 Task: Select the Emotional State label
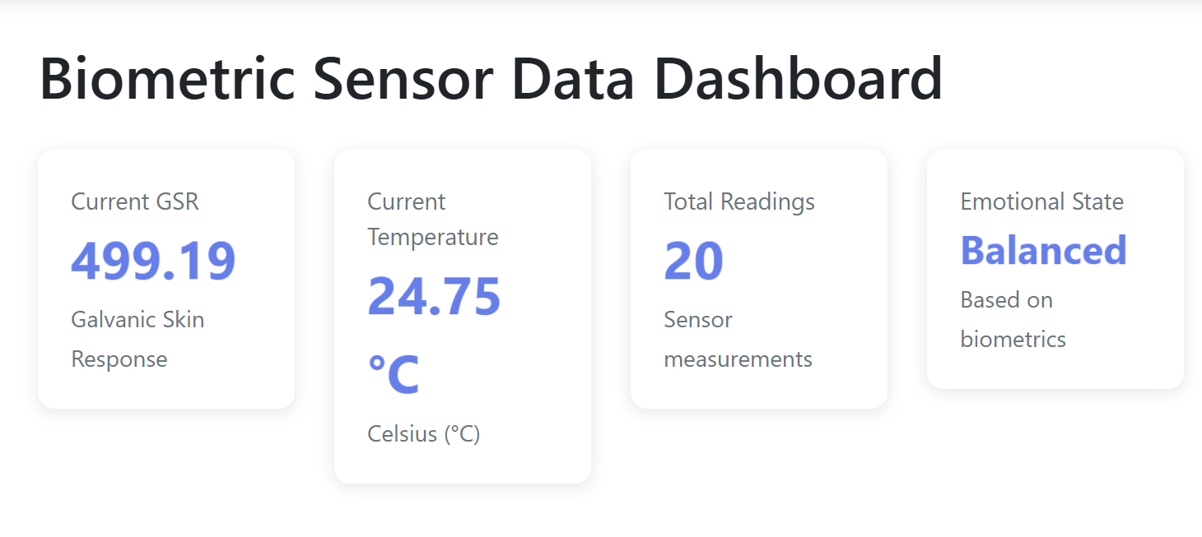click(x=1041, y=201)
